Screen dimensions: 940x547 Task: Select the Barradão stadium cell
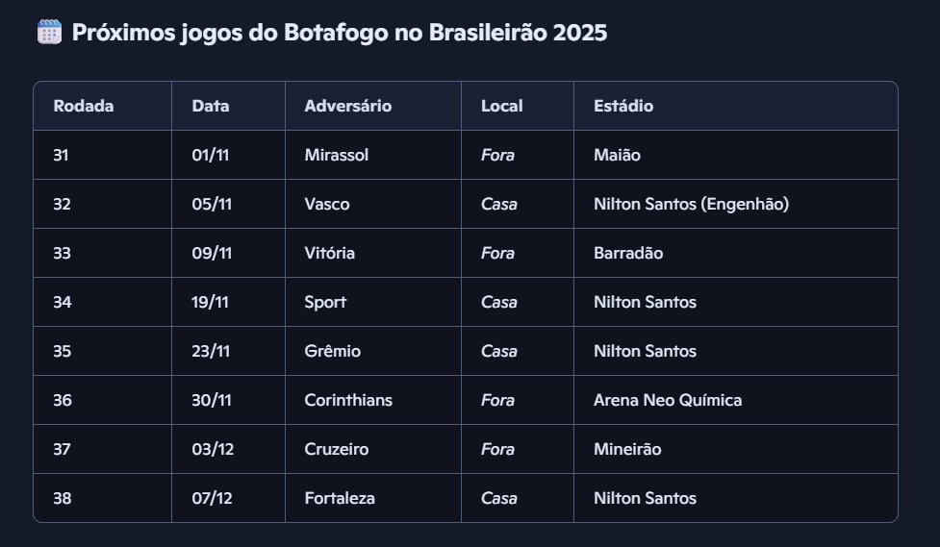[x=628, y=253]
